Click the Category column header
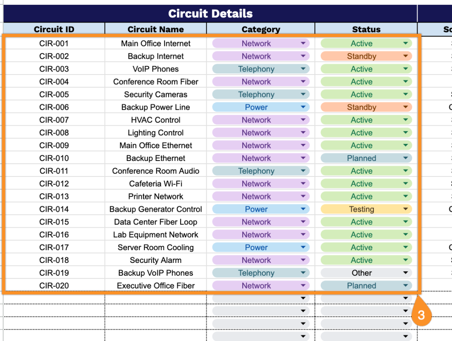The image size is (452, 341). [x=260, y=29]
